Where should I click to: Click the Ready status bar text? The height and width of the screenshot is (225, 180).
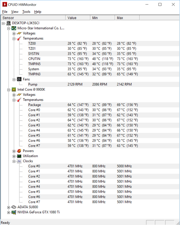(5, 223)
